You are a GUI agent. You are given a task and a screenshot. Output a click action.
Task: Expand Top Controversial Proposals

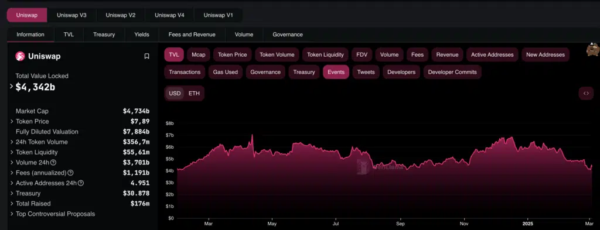coord(12,214)
